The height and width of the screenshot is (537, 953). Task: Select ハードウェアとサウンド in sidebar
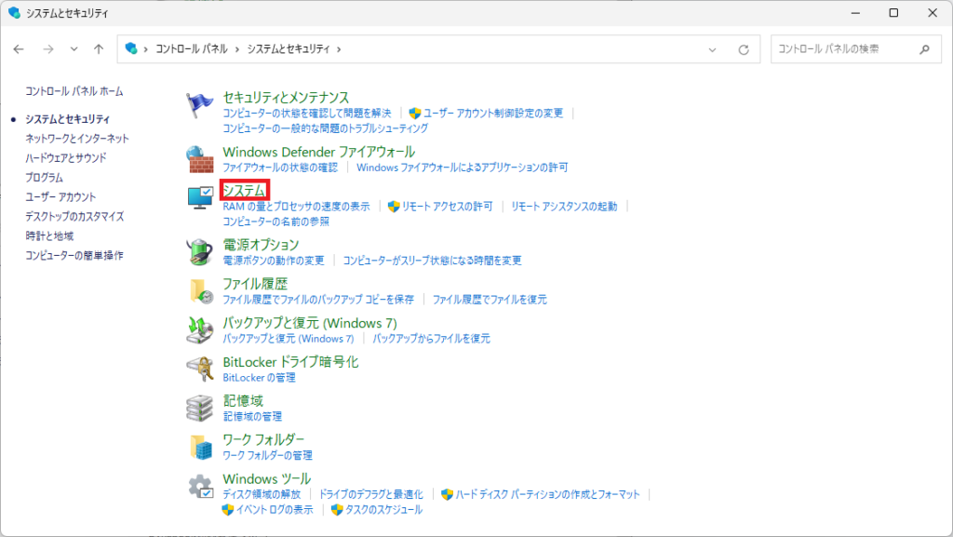pyautogui.click(x=66, y=158)
